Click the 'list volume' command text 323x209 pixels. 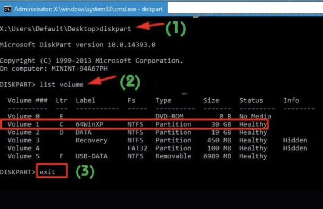[x=62, y=84]
